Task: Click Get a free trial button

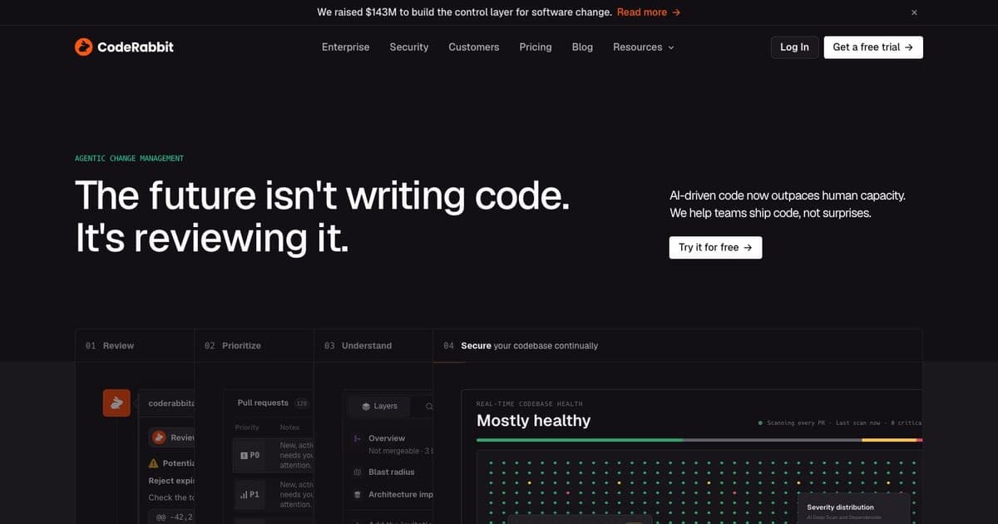Action: [x=873, y=47]
